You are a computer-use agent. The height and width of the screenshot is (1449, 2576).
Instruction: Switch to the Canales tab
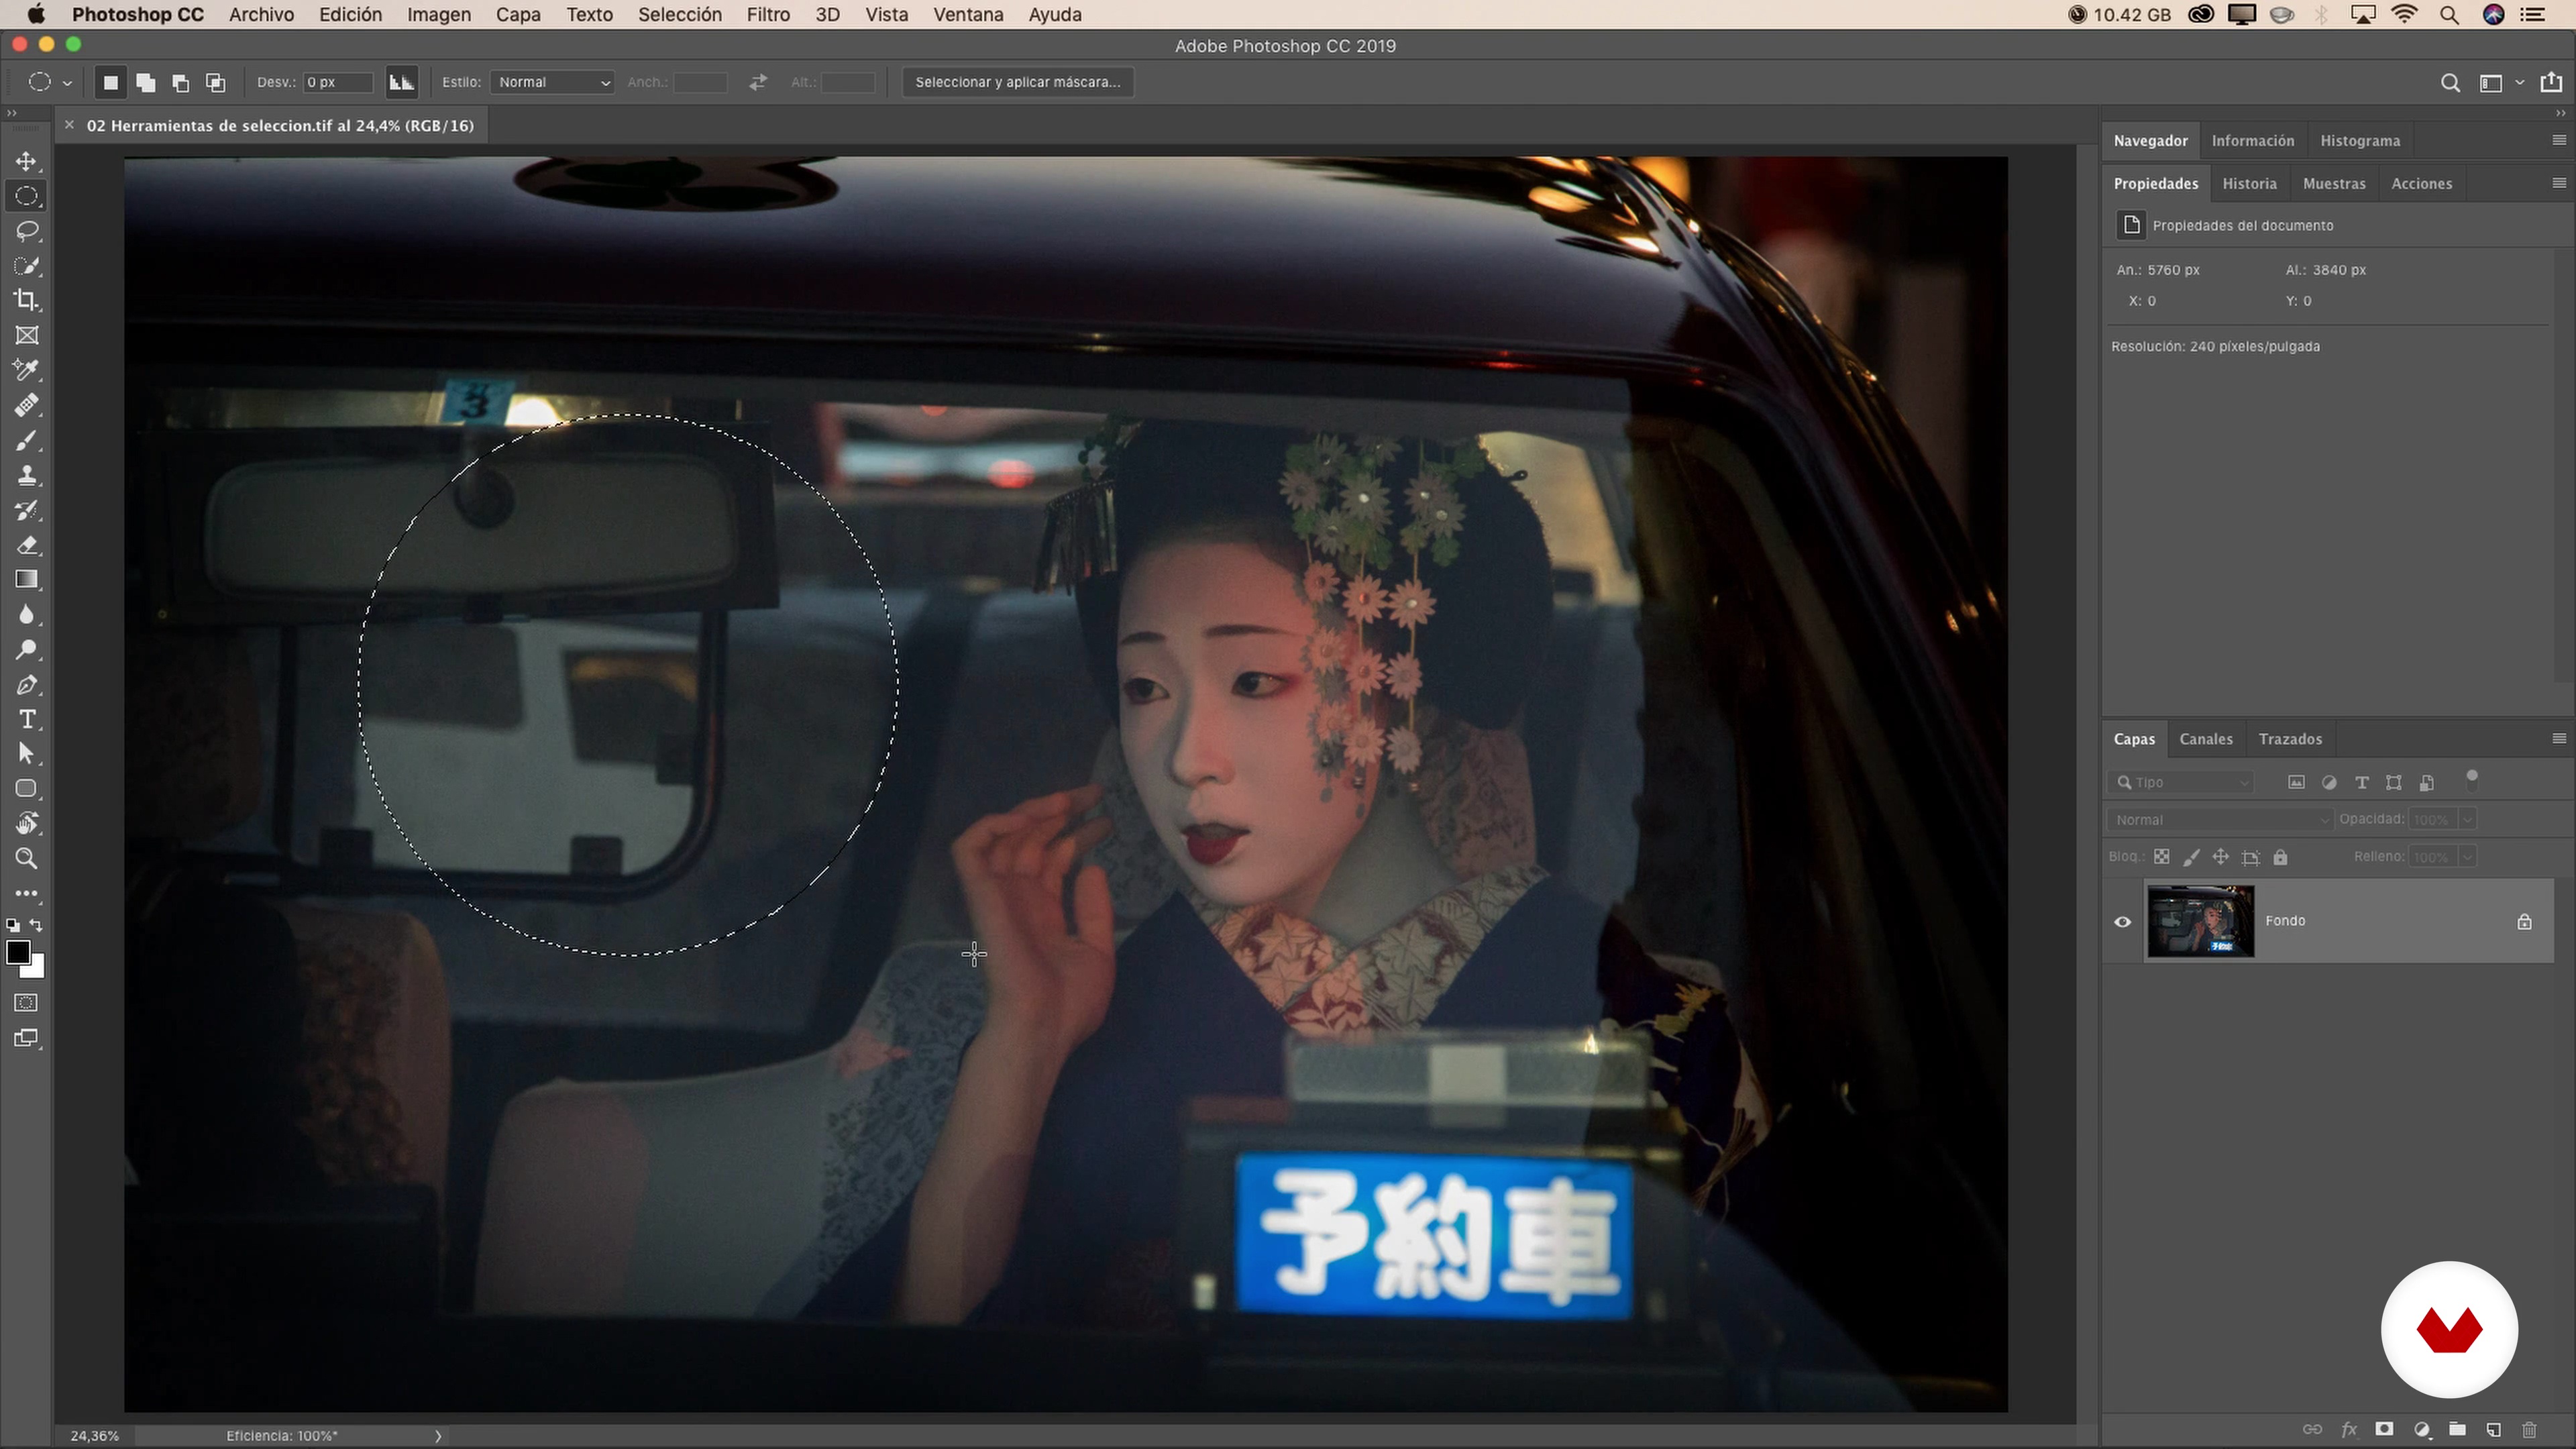(x=2205, y=739)
